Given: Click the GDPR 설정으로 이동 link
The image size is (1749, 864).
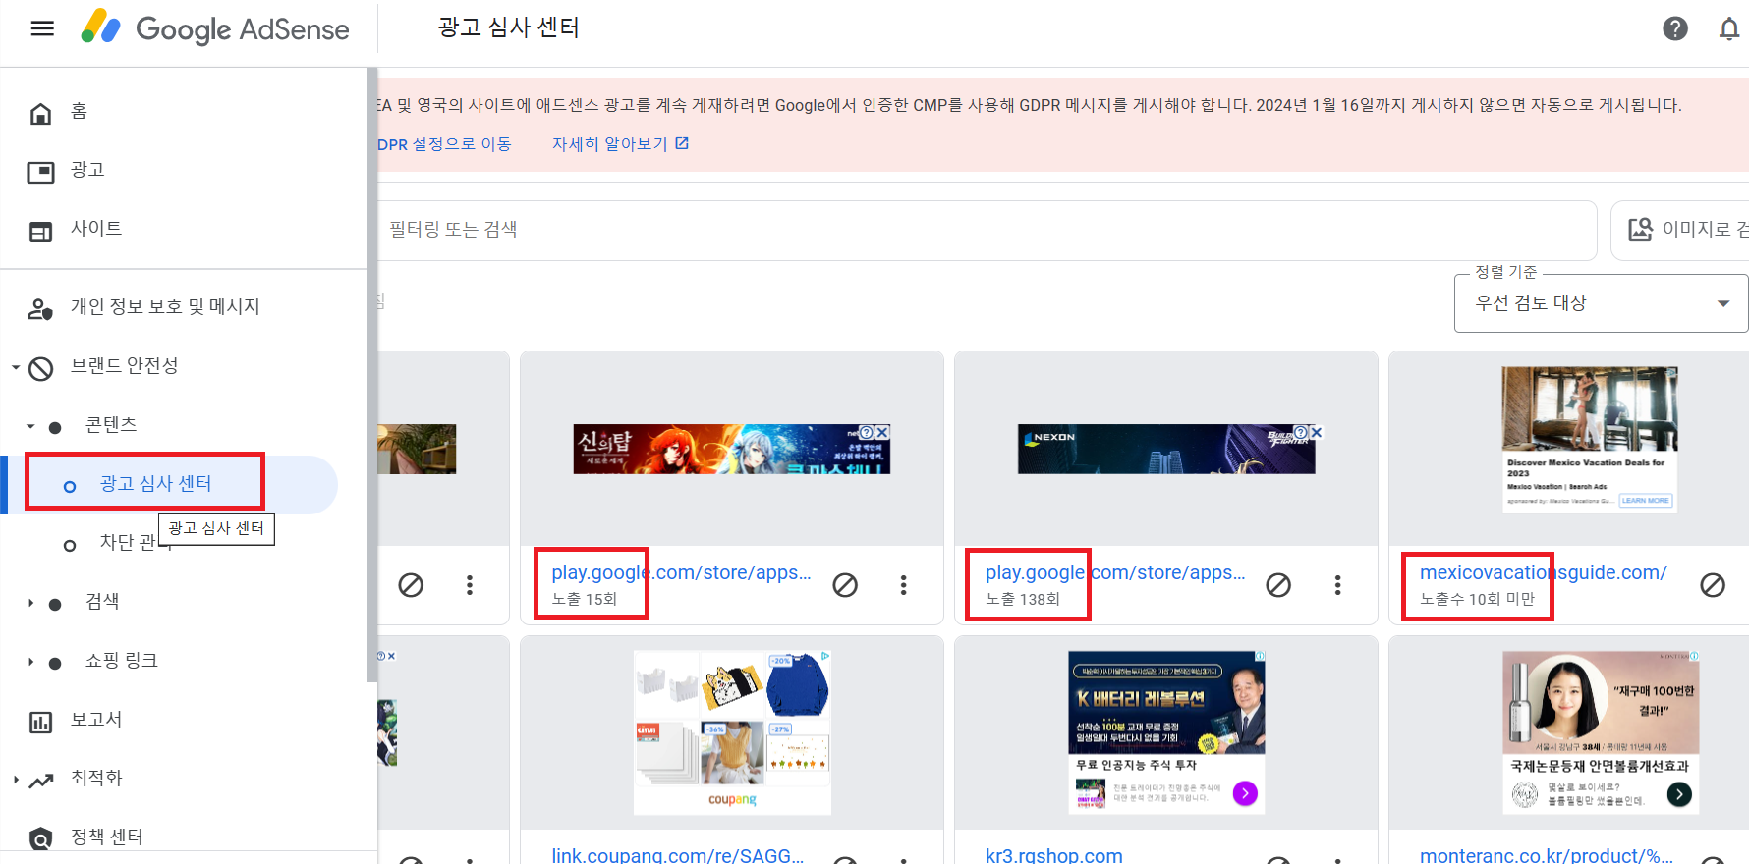Looking at the screenshot, I should (x=444, y=144).
